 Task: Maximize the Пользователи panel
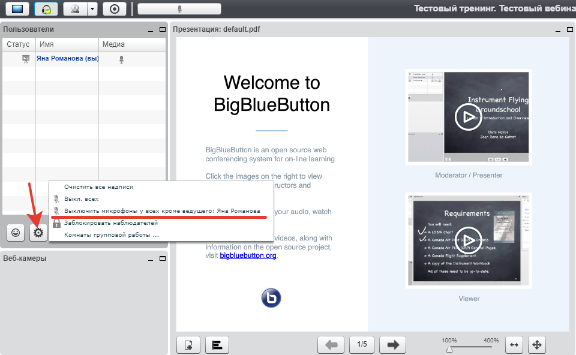coord(163,29)
